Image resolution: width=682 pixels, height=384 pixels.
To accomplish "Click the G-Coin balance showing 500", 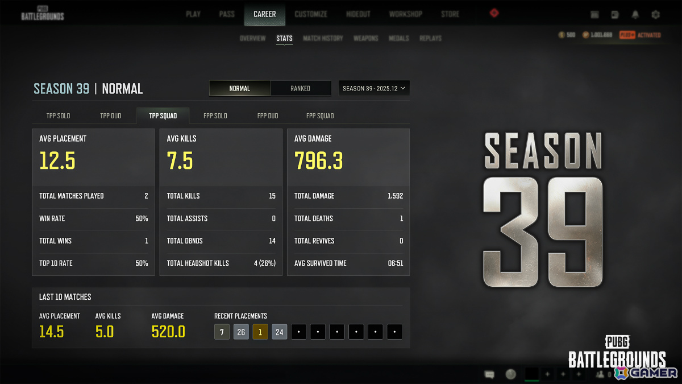I will (x=567, y=35).
